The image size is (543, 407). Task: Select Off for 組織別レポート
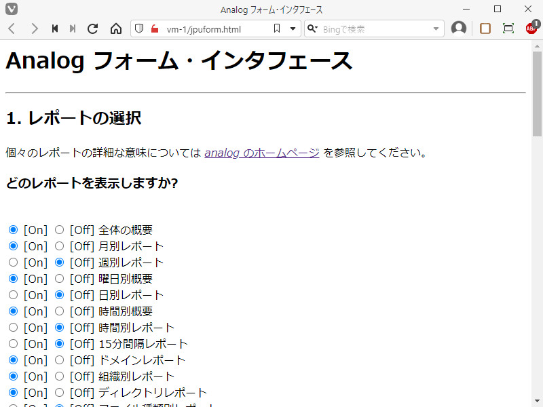tap(60, 376)
